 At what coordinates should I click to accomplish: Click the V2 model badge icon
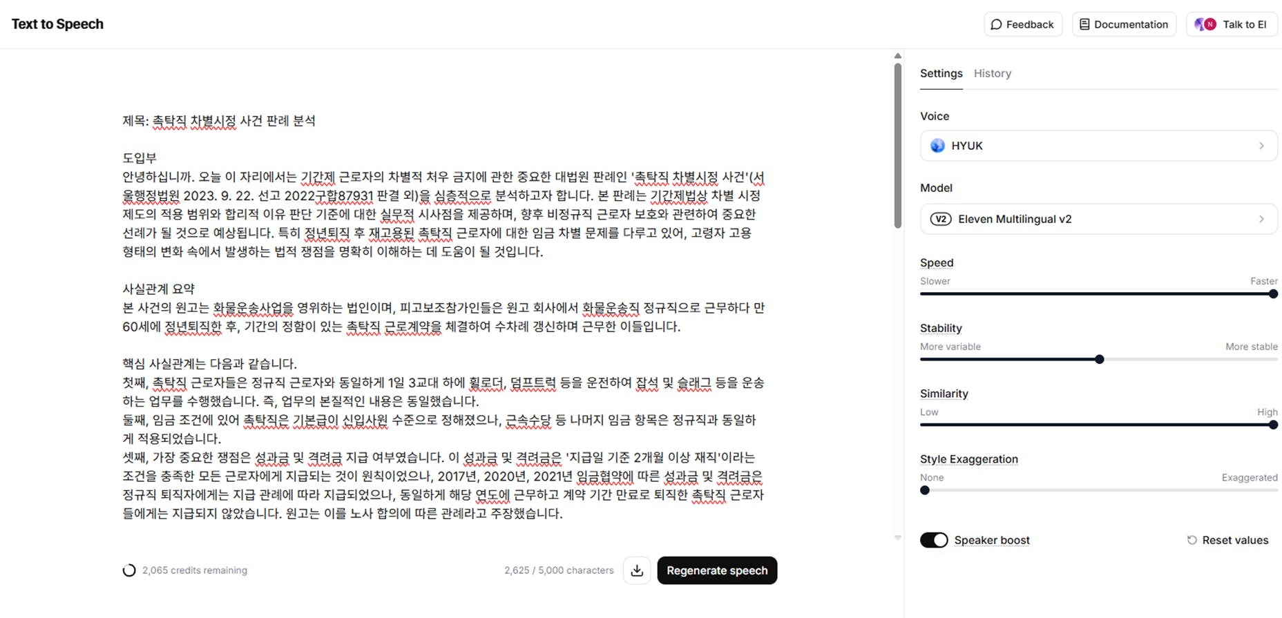click(x=940, y=219)
